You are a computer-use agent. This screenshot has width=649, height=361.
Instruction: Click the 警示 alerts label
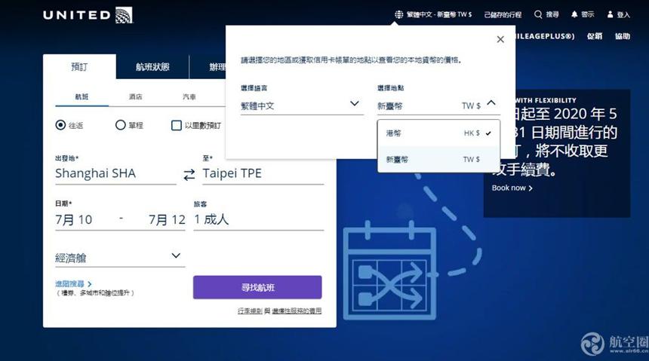(x=588, y=14)
